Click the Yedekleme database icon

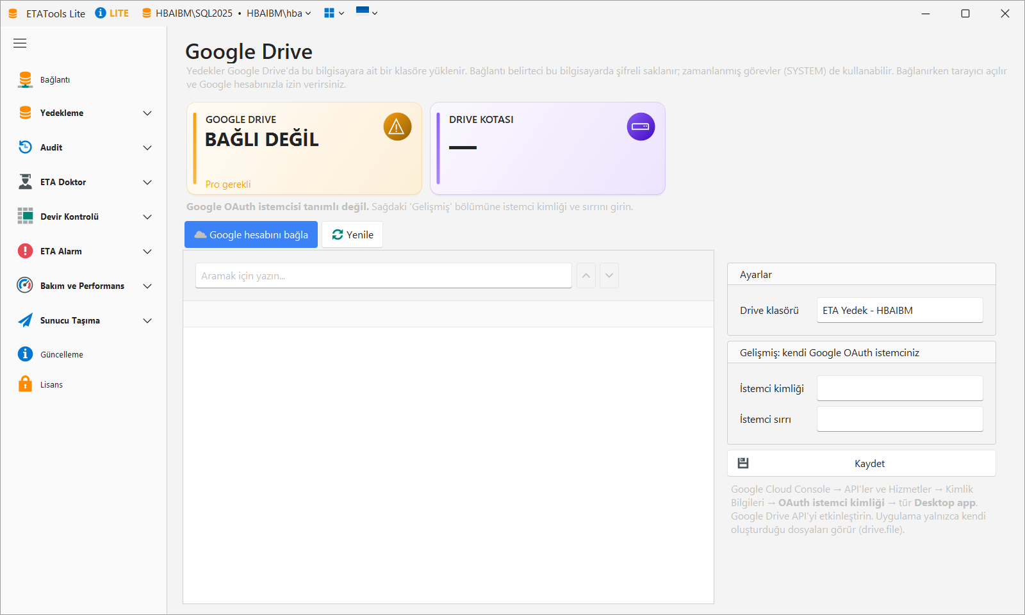pos(25,113)
